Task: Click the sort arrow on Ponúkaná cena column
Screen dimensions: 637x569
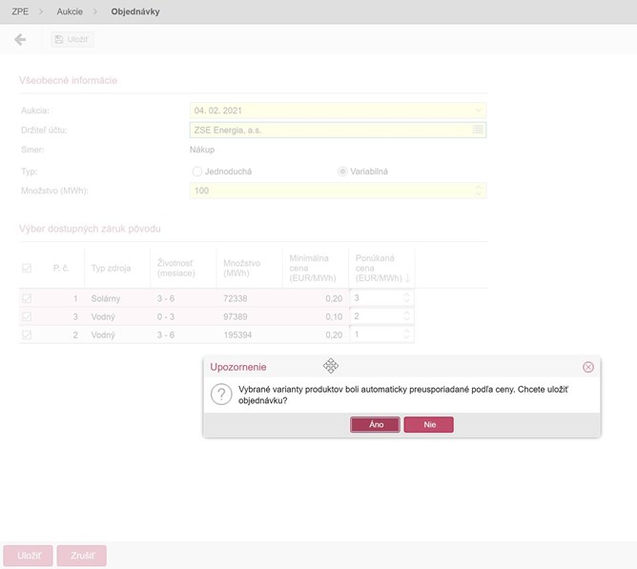Action: (408, 277)
